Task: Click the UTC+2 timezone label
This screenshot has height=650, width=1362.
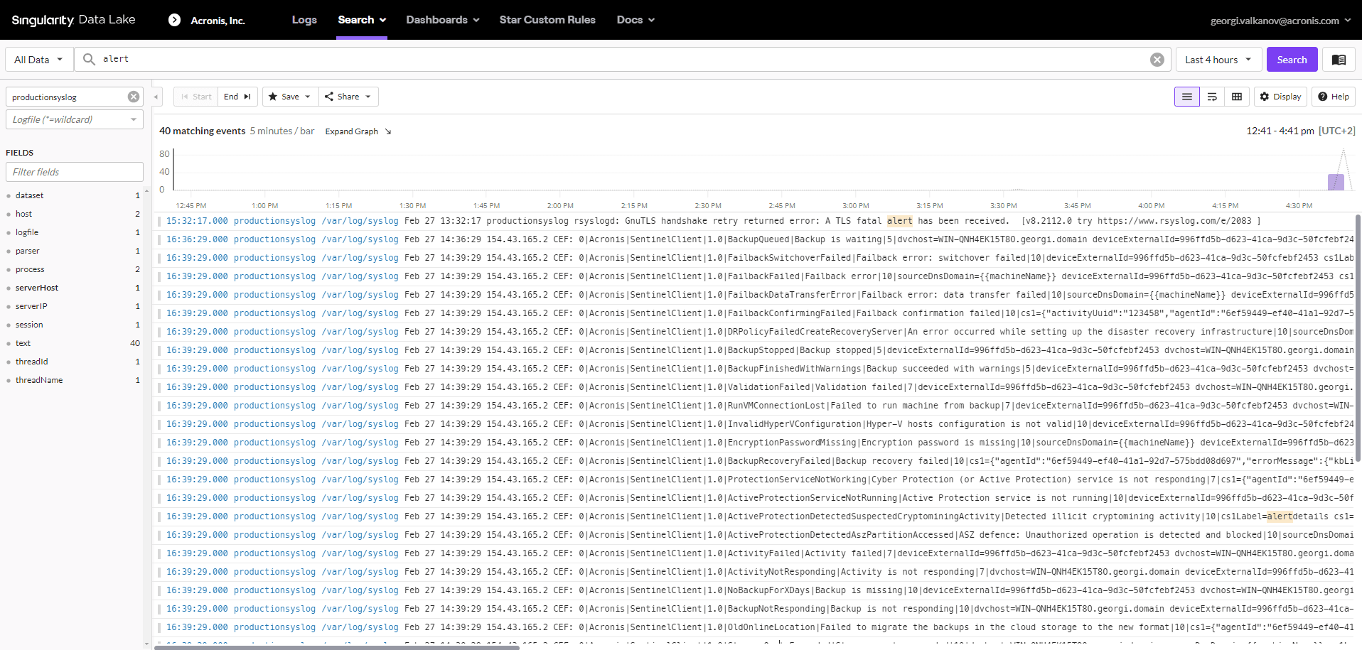Action: tap(1336, 131)
